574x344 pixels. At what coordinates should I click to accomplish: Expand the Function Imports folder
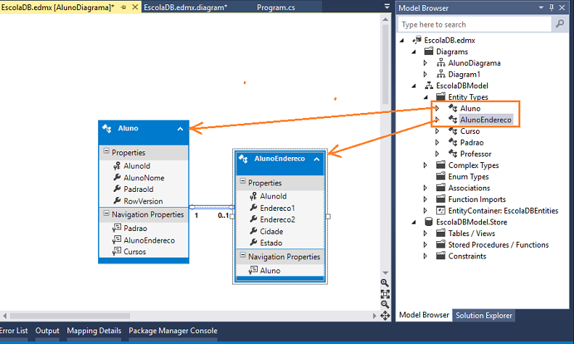pos(425,199)
